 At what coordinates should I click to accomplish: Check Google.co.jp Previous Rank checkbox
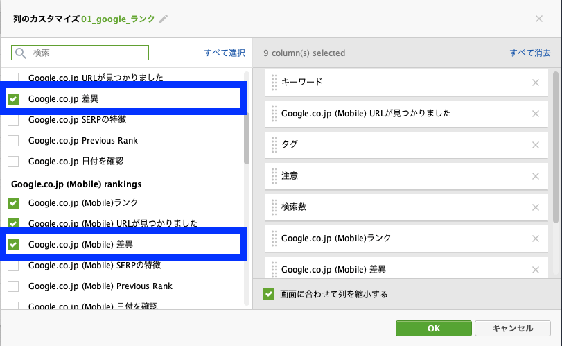pyautogui.click(x=13, y=141)
